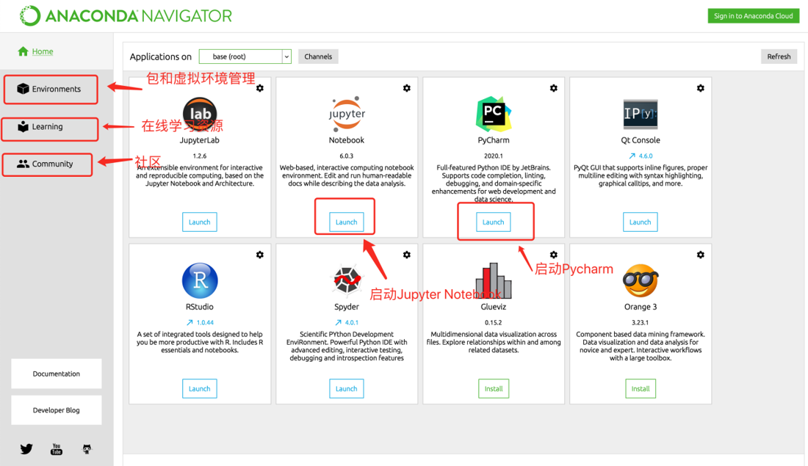Open Anaconda YouTube channel
The width and height of the screenshot is (808, 466).
[56, 449]
